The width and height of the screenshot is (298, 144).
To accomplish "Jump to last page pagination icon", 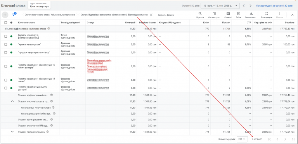I will [293, 139].
